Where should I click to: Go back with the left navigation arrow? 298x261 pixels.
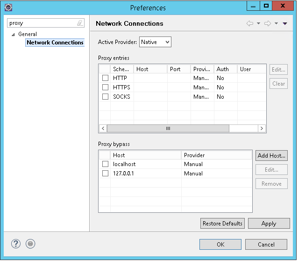pos(250,23)
